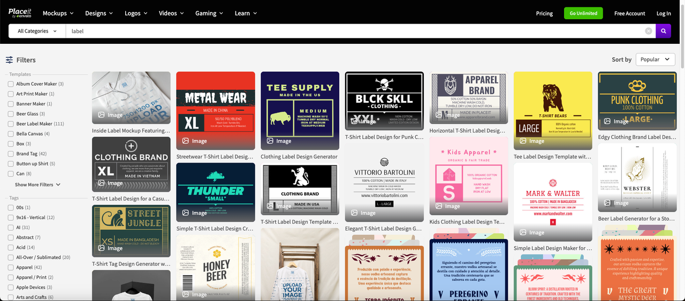Click the image badge on Thunder Small card

coord(195,213)
